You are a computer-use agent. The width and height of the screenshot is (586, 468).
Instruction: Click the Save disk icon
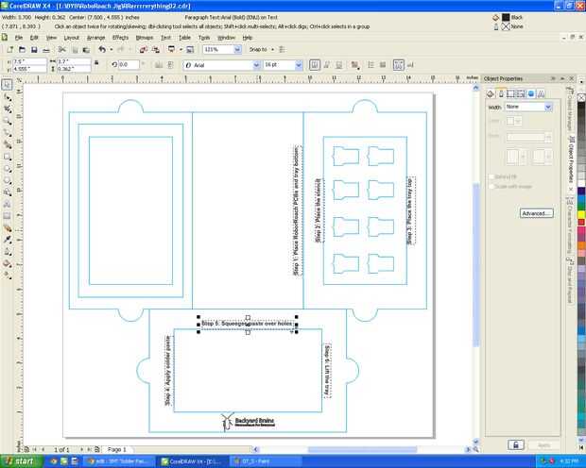point(34,50)
